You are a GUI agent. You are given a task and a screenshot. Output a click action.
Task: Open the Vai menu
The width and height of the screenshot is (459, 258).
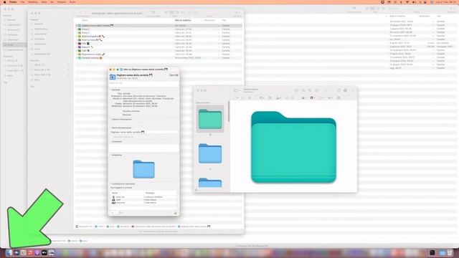[x=52, y=2]
